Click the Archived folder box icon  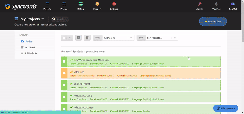[x=22, y=47]
